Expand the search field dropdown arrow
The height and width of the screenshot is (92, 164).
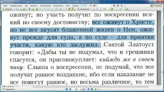coord(112,6)
